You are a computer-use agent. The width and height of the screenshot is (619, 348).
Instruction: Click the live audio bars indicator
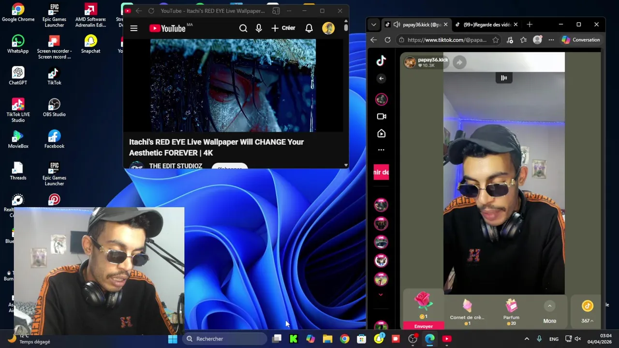(x=504, y=78)
